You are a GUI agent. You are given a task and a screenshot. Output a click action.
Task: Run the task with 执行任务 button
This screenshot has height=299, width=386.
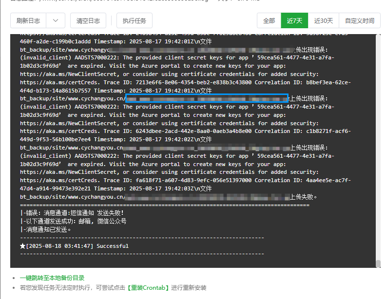tap(135, 20)
